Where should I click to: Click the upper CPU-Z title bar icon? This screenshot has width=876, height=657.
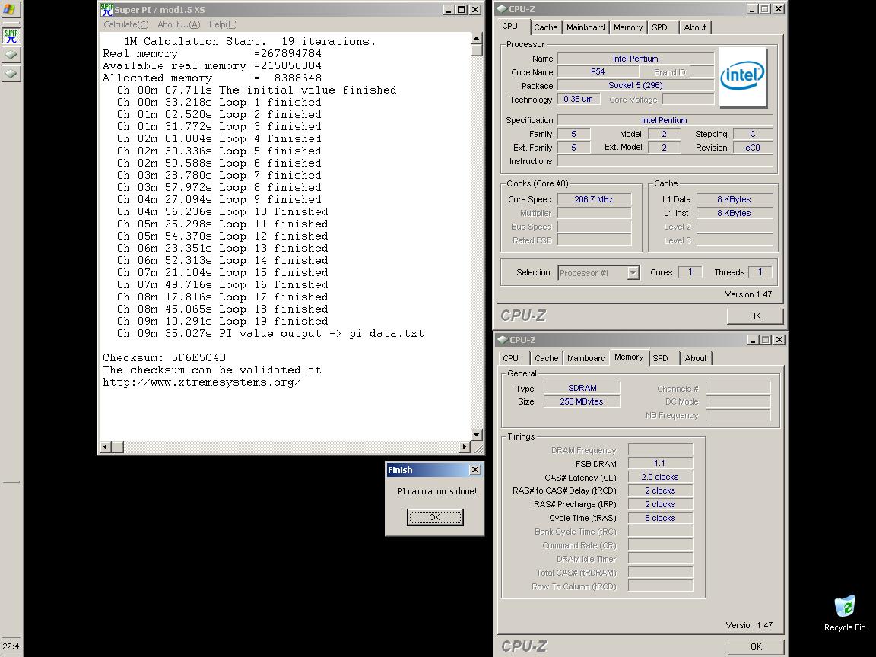[x=502, y=9]
